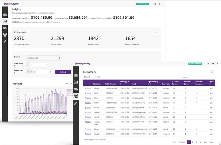Toggle first legend swatch in Activity chart
This screenshot has height=145, width=221.
point(69,90)
